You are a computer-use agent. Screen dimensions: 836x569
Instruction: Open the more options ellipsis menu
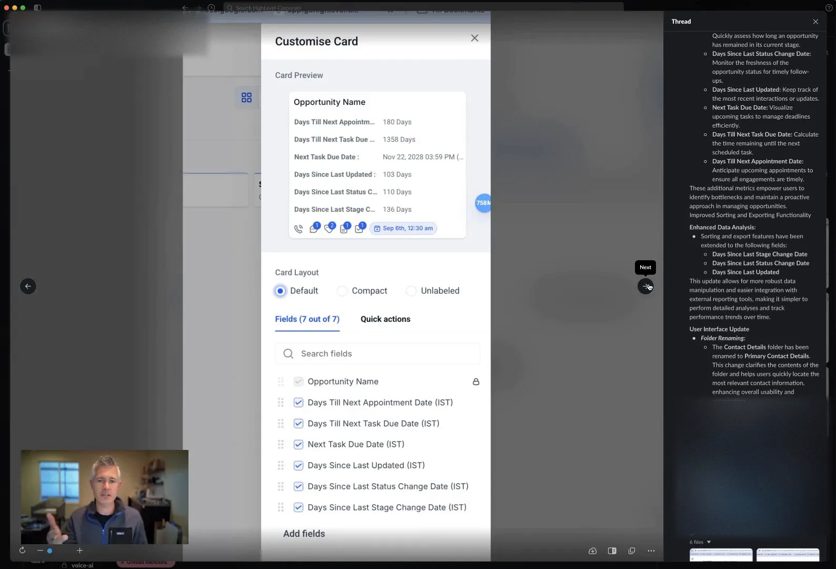651,551
